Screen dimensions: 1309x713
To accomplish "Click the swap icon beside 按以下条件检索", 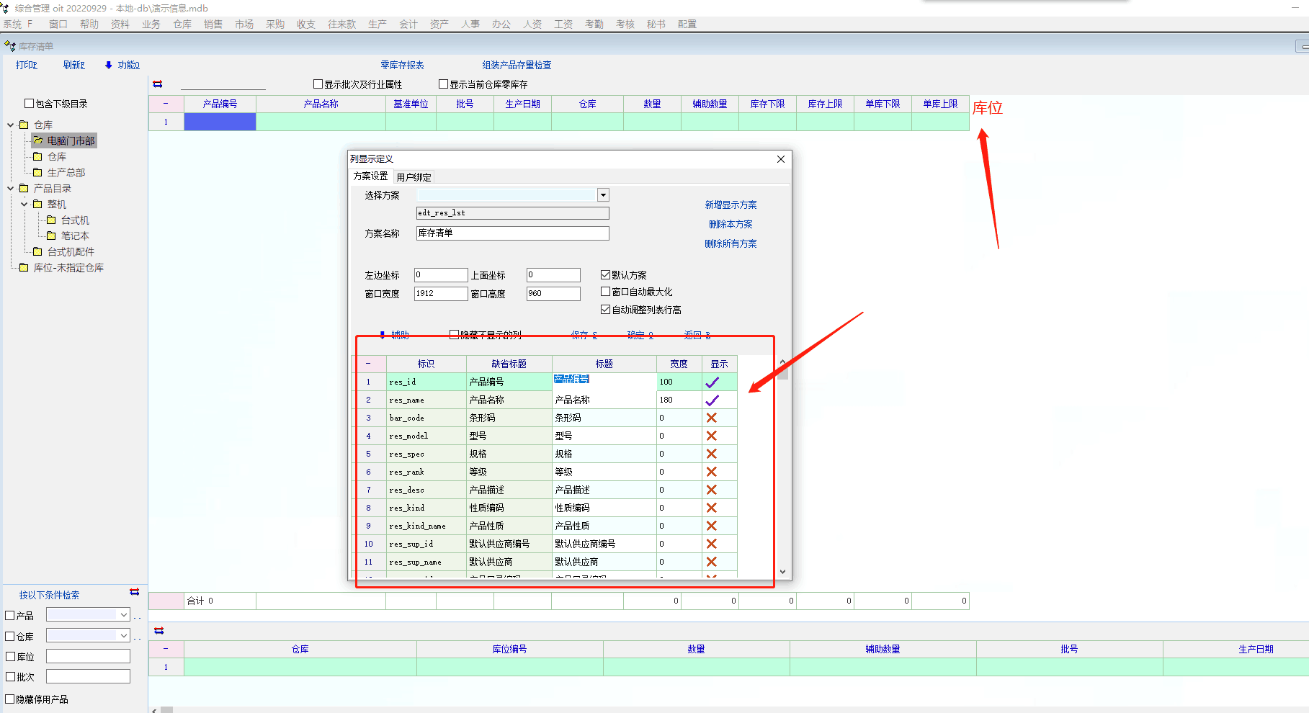I will tap(134, 592).
